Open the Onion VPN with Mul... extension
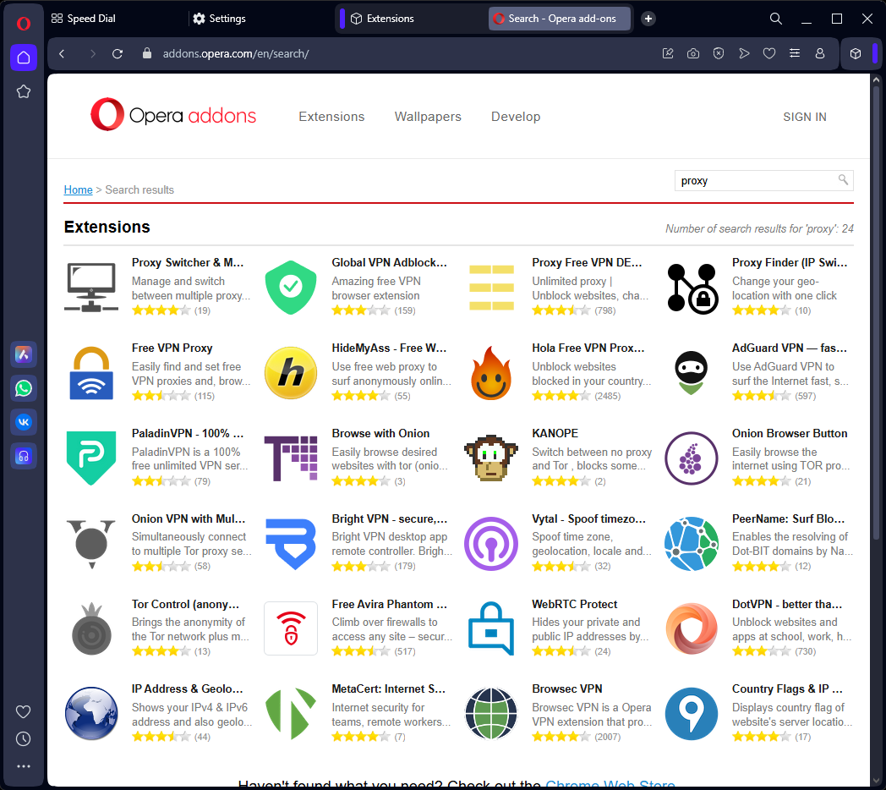This screenshot has height=790, width=886. tap(189, 518)
